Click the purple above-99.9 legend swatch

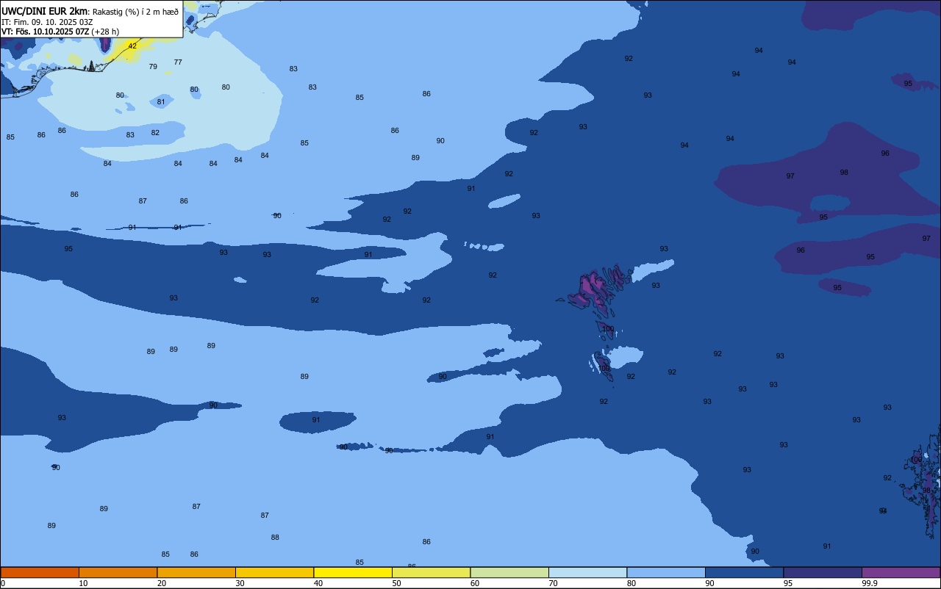tap(901, 573)
